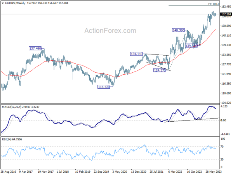The width and height of the screenshot is (233, 175).
Task: Select the 3 May 2020 date label
Action: pyautogui.click(x=120, y=172)
